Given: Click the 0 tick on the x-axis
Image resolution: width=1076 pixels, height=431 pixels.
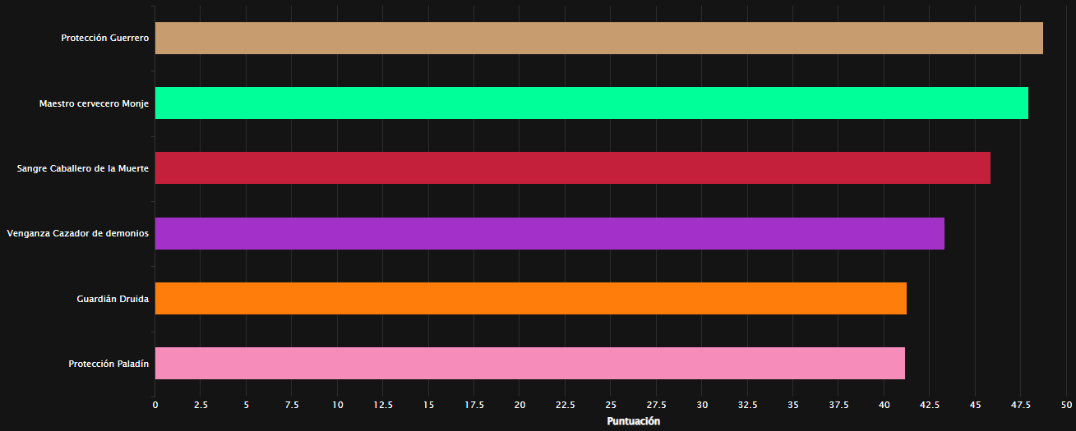Looking at the screenshot, I should coord(155,405).
